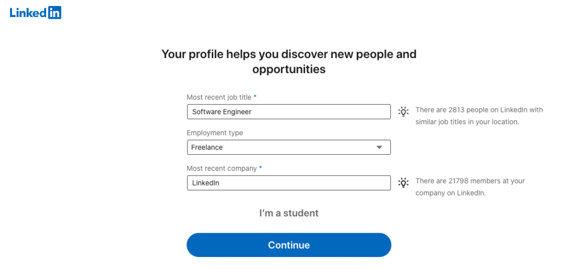This screenshot has height=269, width=563.
Task: Click the lightbulb icon beside the company tip
Action: tap(404, 183)
